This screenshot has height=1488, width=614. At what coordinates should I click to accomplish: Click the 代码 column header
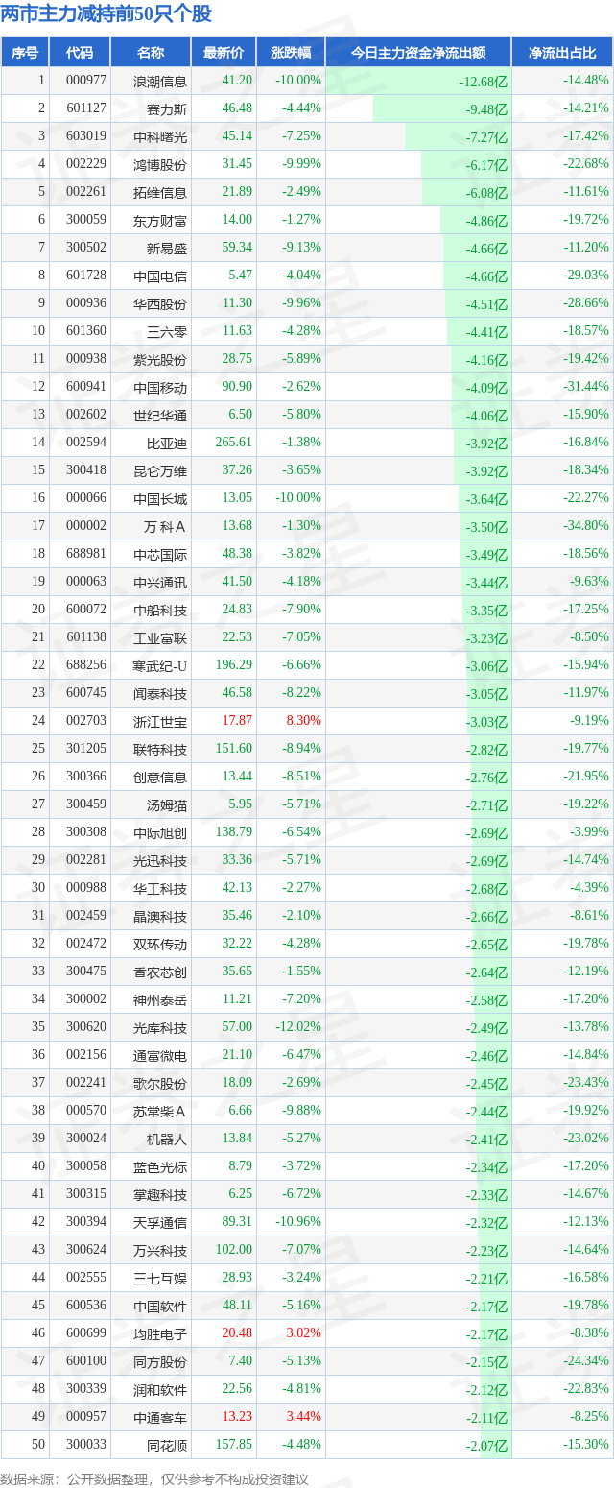point(80,53)
